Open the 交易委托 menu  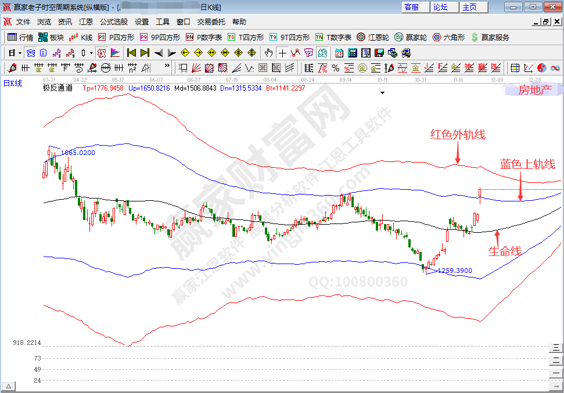pyautogui.click(x=211, y=22)
